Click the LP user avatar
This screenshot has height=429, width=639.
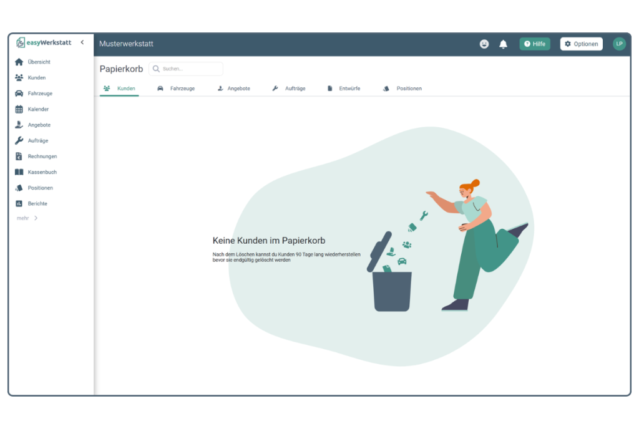619,44
